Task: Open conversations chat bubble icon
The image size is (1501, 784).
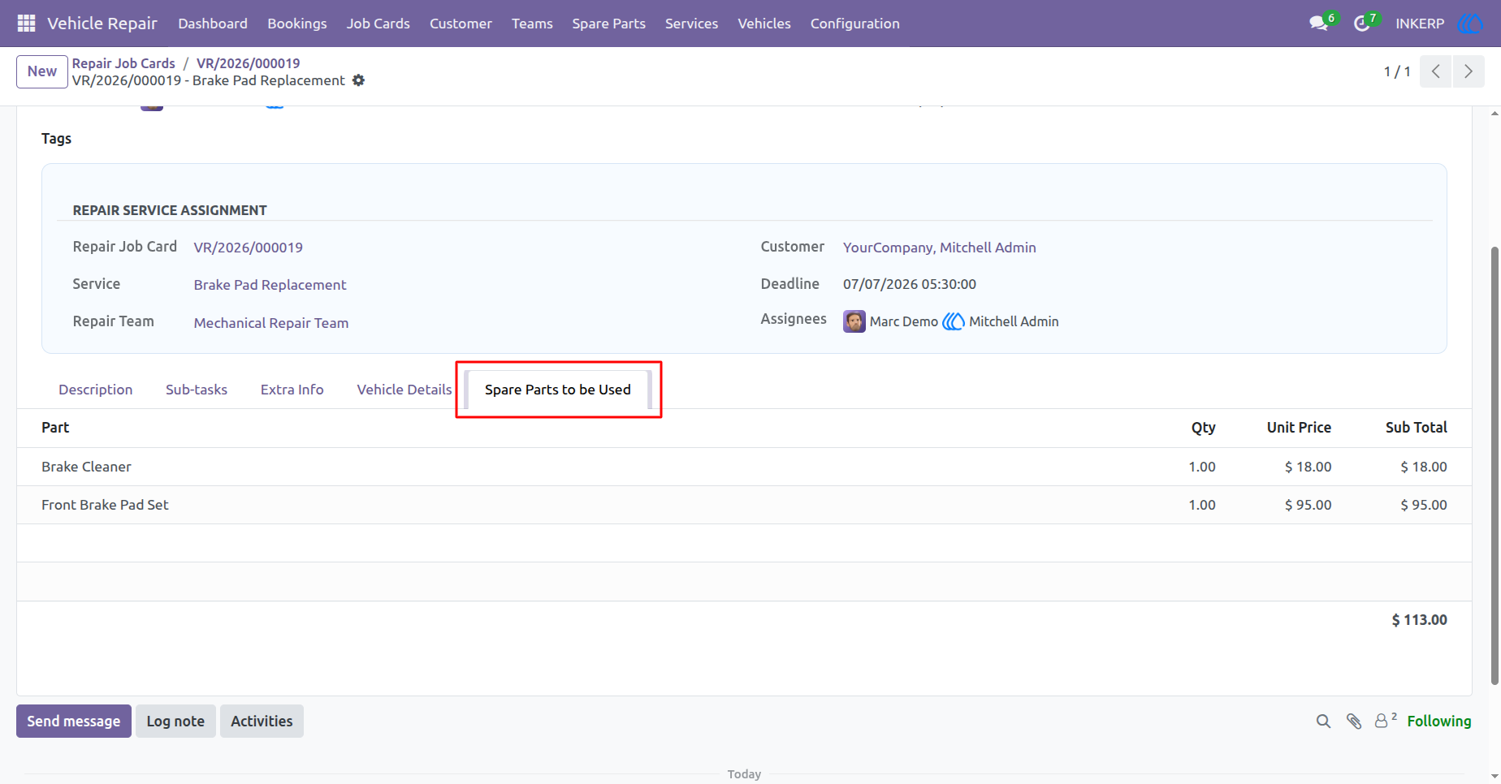Action: click(x=1318, y=24)
